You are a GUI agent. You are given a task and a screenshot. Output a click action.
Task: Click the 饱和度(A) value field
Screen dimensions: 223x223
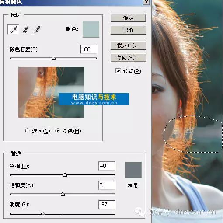pyautogui.click(x=107, y=185)
